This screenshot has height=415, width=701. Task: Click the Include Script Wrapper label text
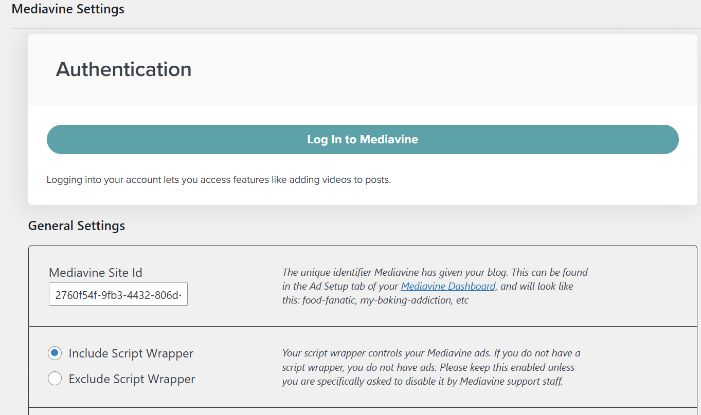(x=131, y=353)
